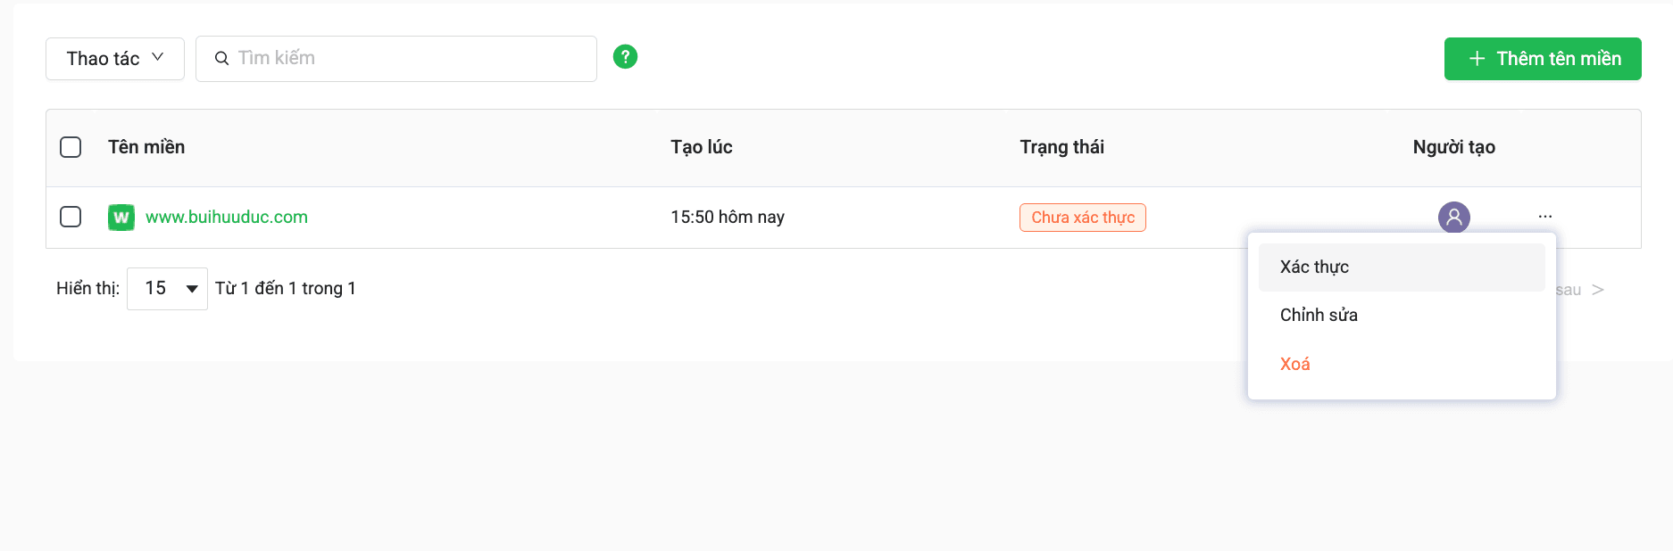Click the Thêm tên miền button
This screenshot has width=1673, height=551.
[1542, 58]
